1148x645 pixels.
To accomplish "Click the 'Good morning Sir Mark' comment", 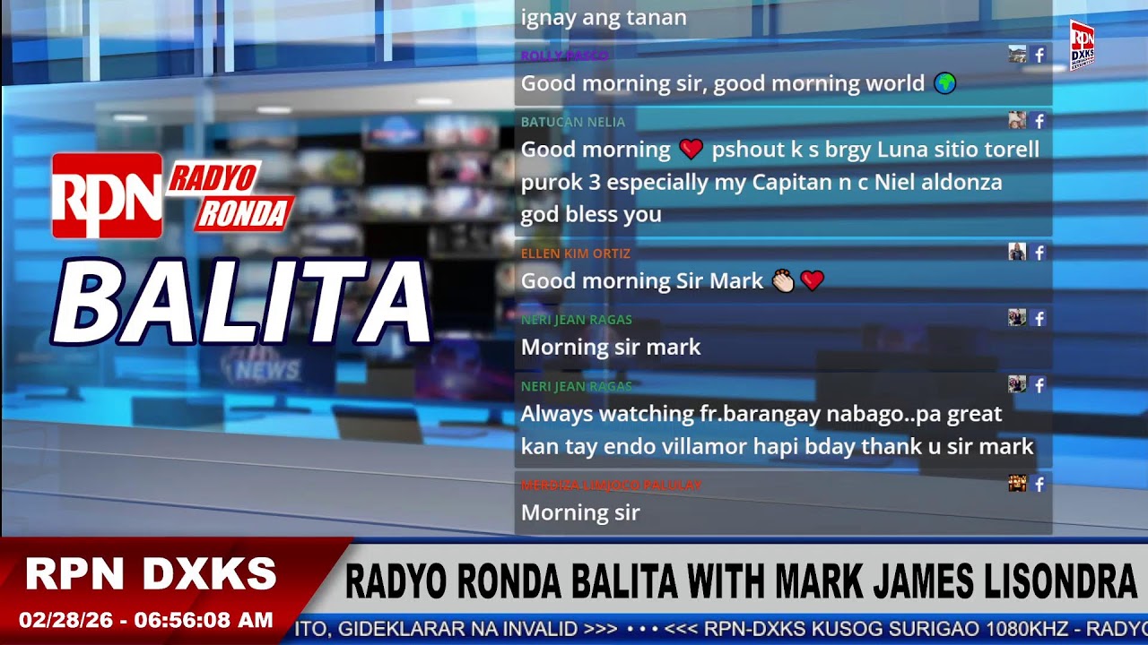I will click(x=642, y=281).
